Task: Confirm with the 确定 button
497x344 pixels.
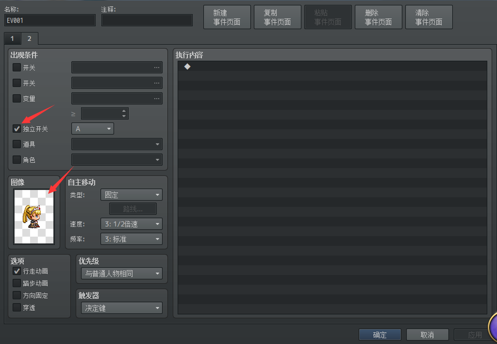Action: coord(380,335)
